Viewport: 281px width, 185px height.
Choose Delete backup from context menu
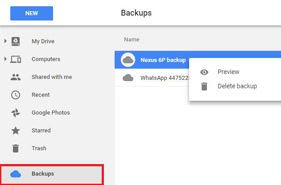click(x=237, y=86)
